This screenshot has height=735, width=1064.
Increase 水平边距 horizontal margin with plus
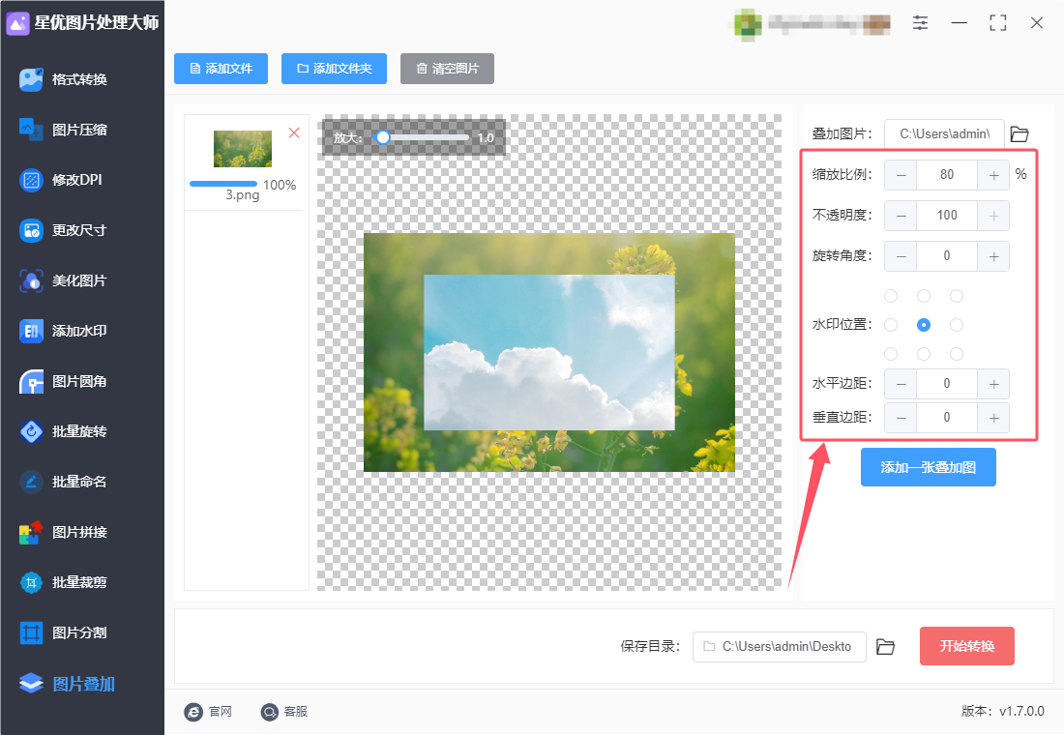point(993,384)
